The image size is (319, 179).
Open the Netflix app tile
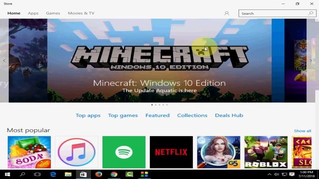(x=171, y=152)
